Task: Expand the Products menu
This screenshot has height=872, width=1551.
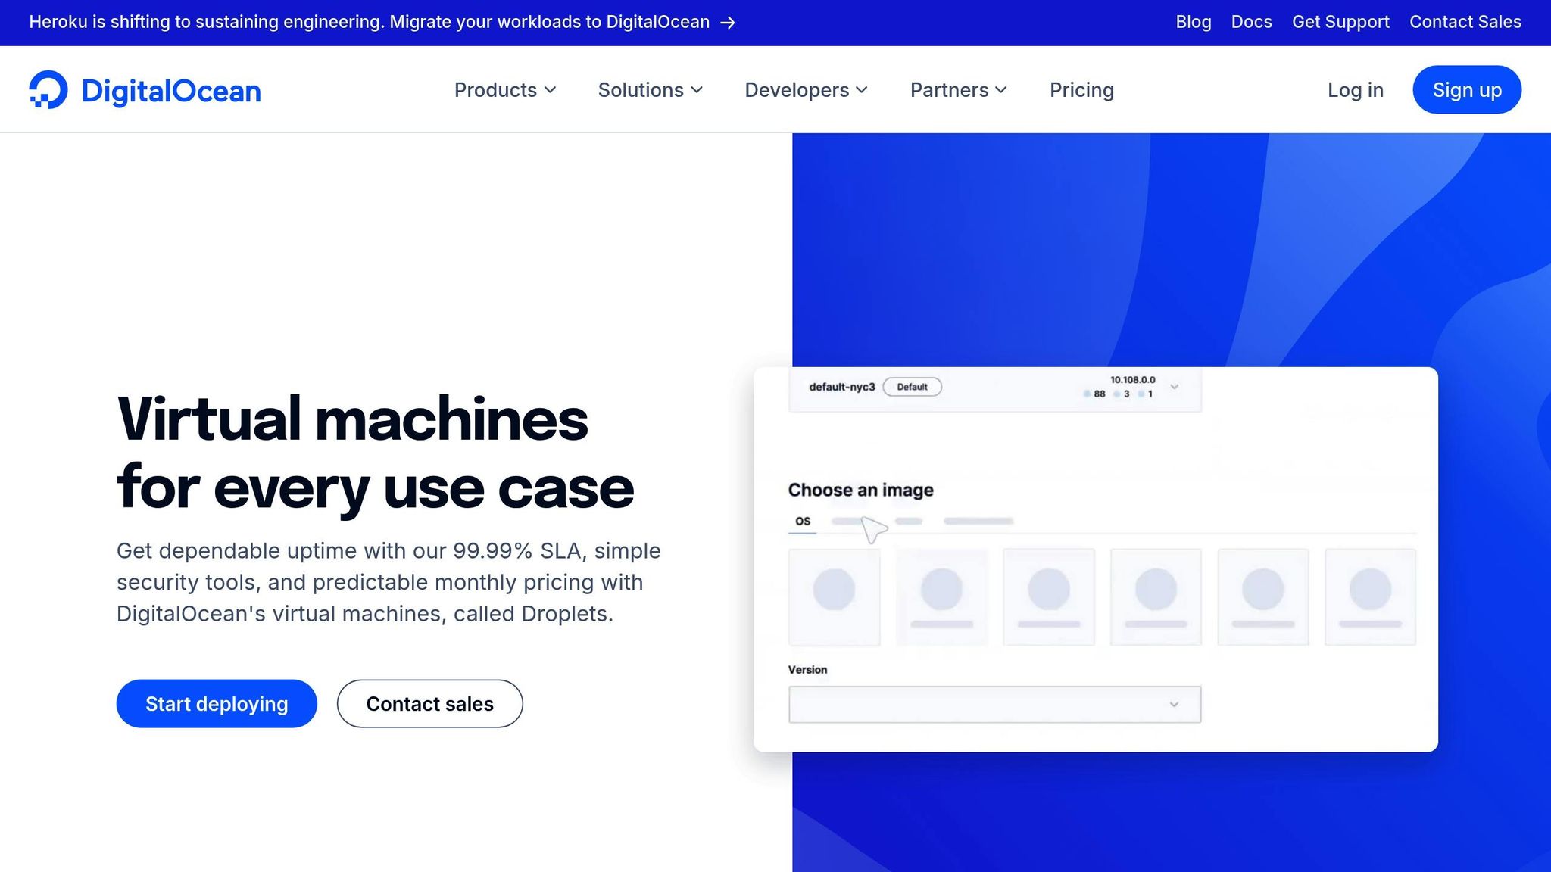Action: pos(504,89)
